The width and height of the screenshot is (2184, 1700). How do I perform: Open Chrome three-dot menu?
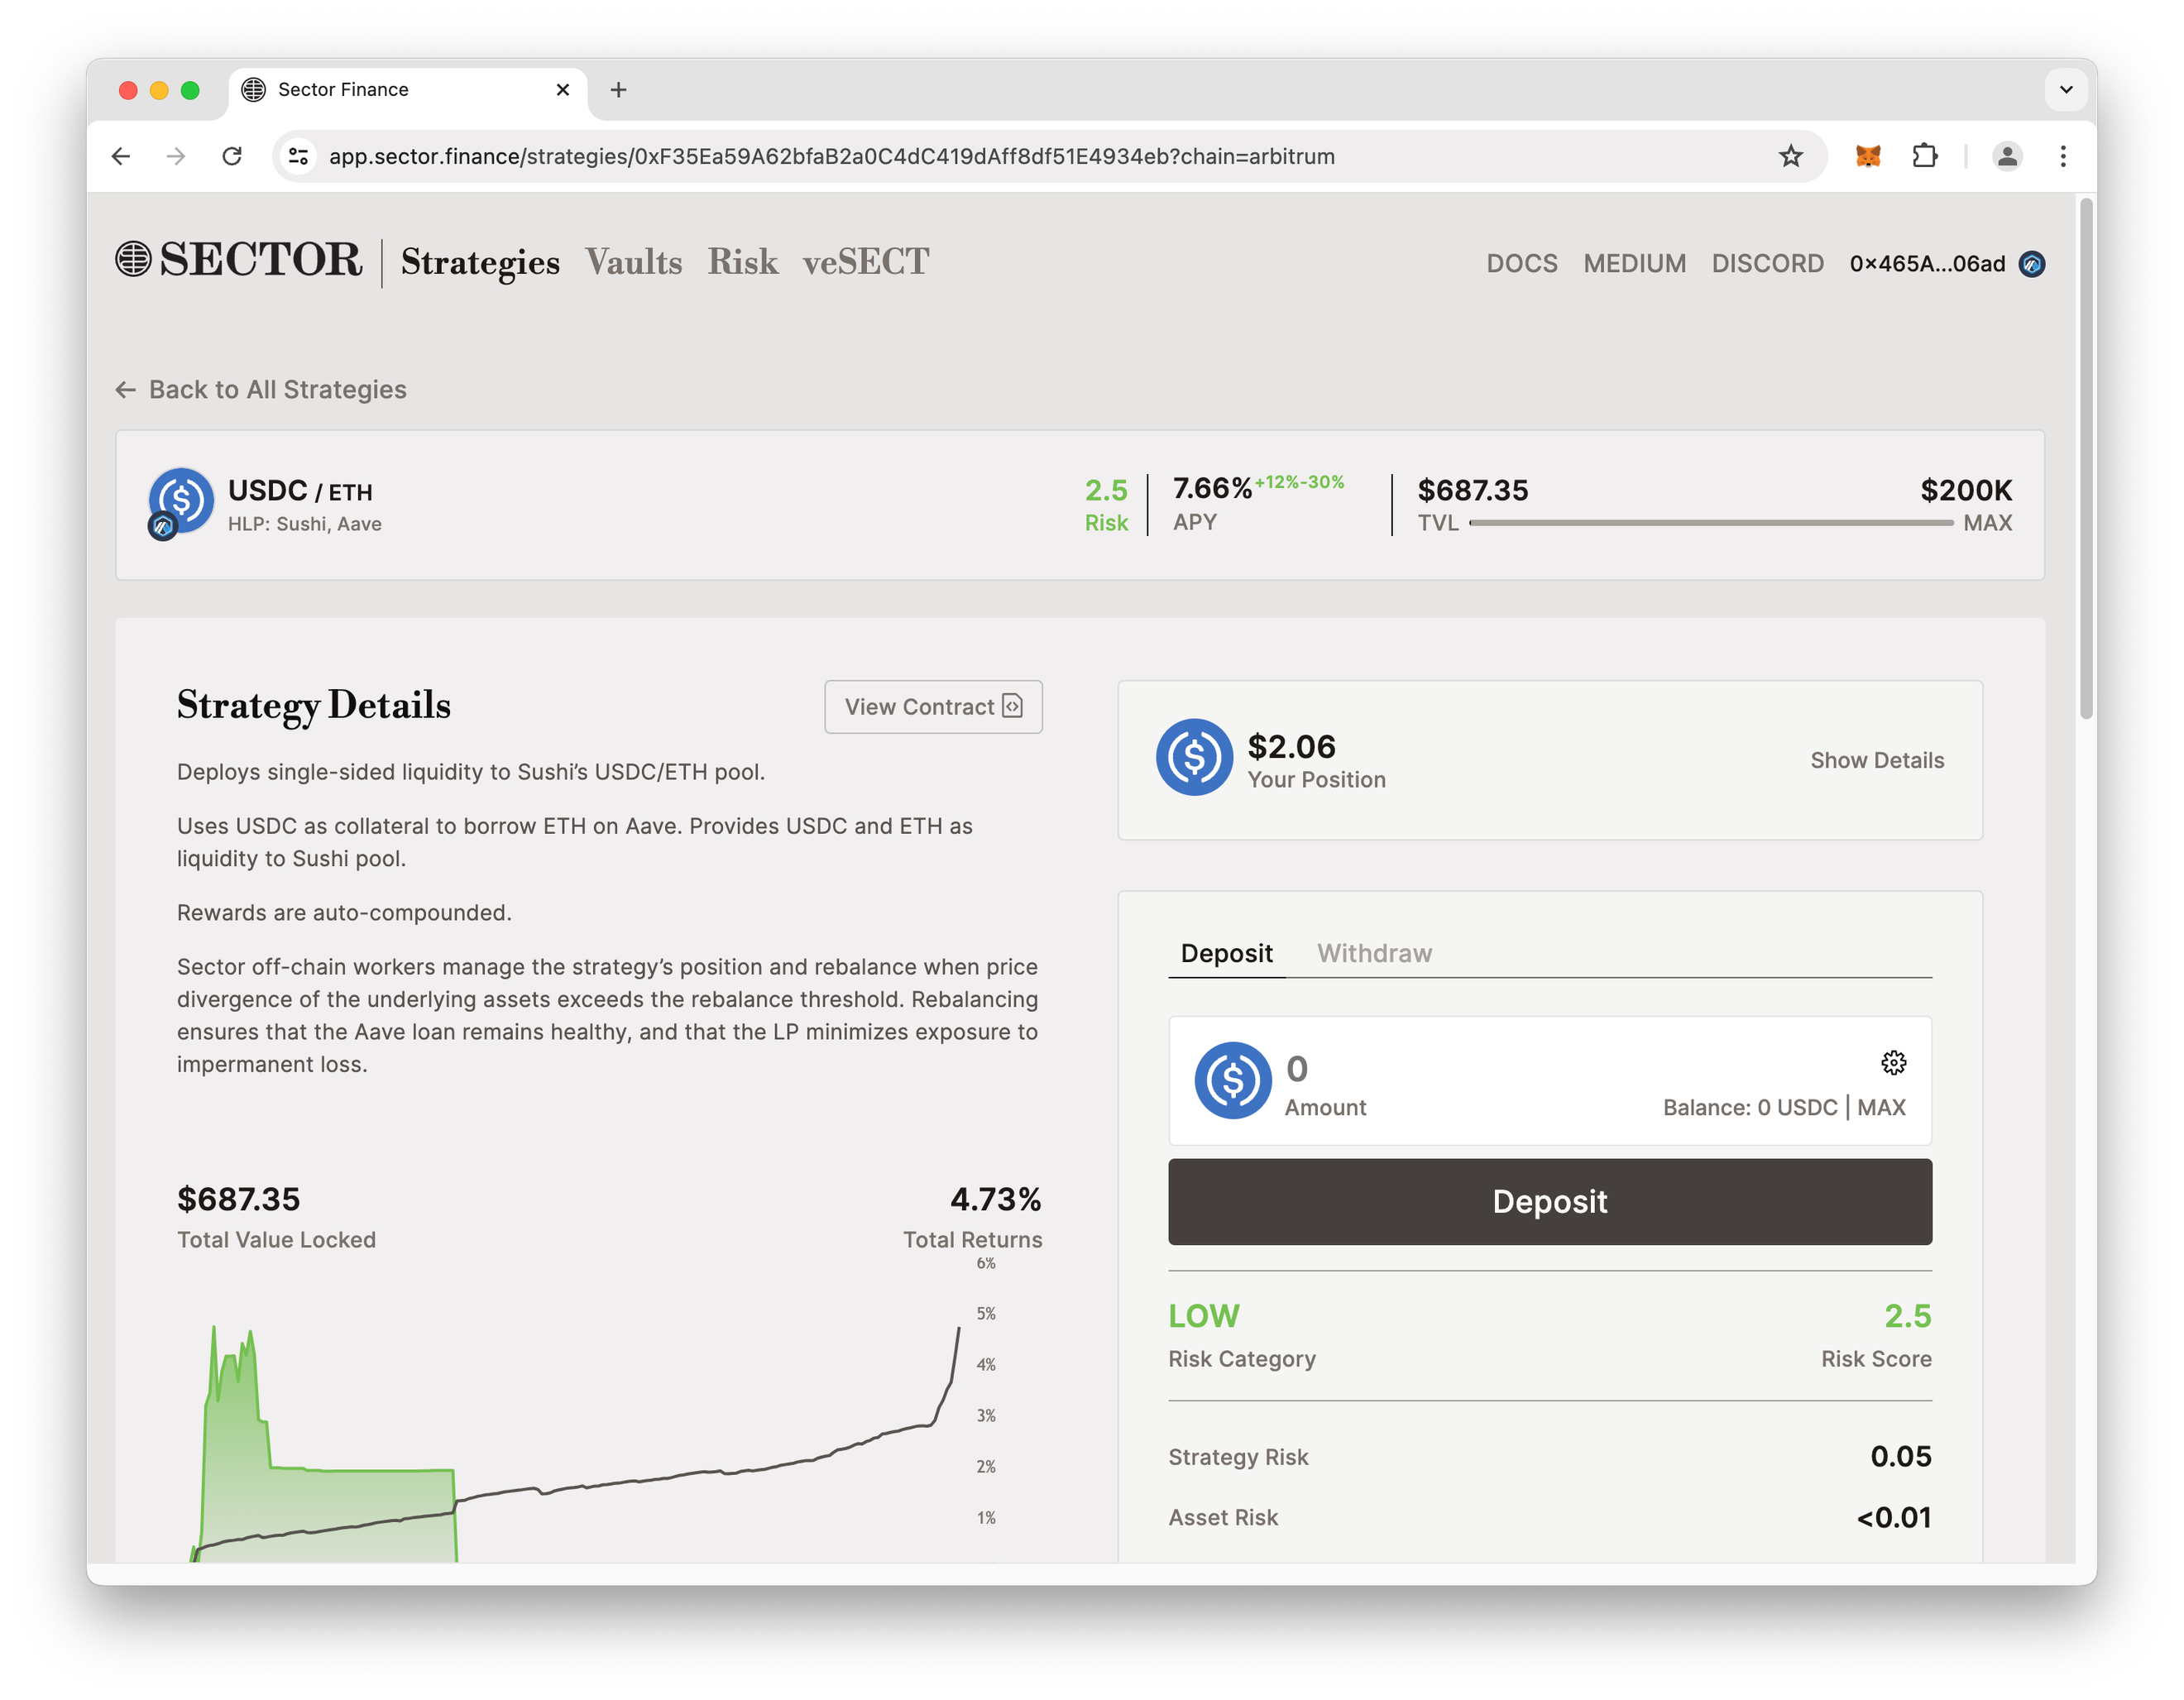(2063, 156)
